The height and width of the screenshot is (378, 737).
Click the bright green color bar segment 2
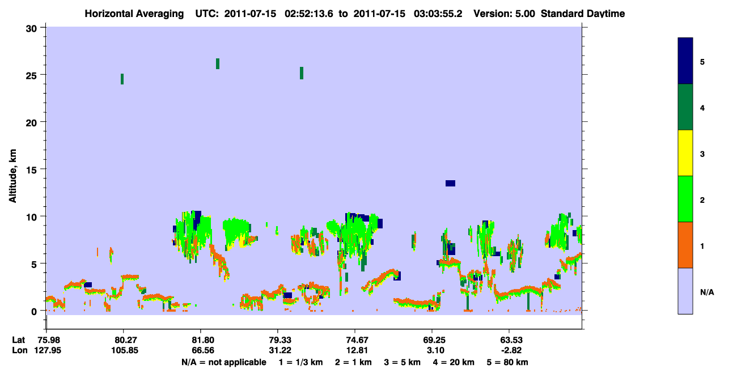[685, 199]
